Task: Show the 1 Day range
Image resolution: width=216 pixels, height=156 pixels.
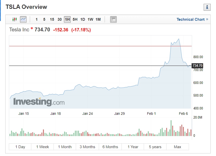Action: pyautogui.click(x=20, y=147)
